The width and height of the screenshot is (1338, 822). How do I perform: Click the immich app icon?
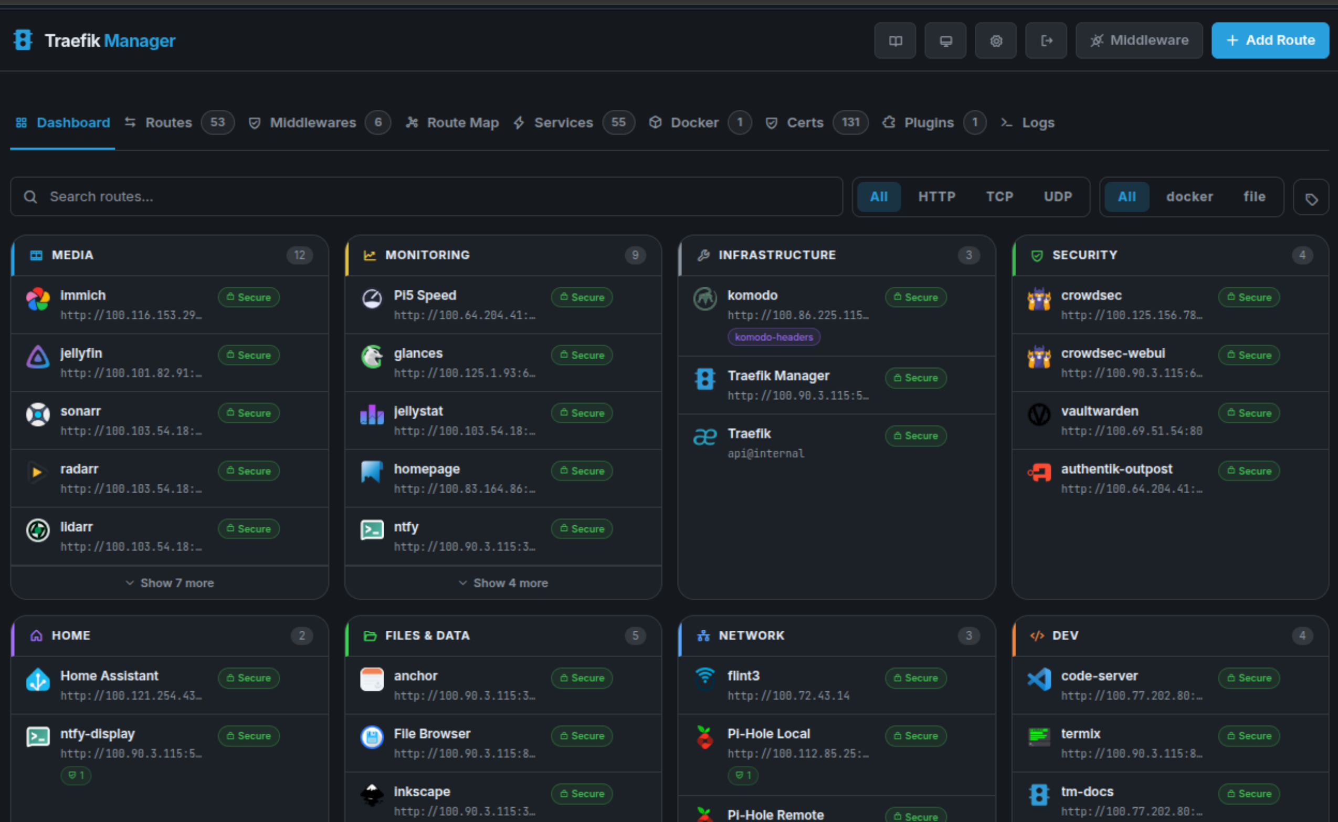(x=37, y=299)
